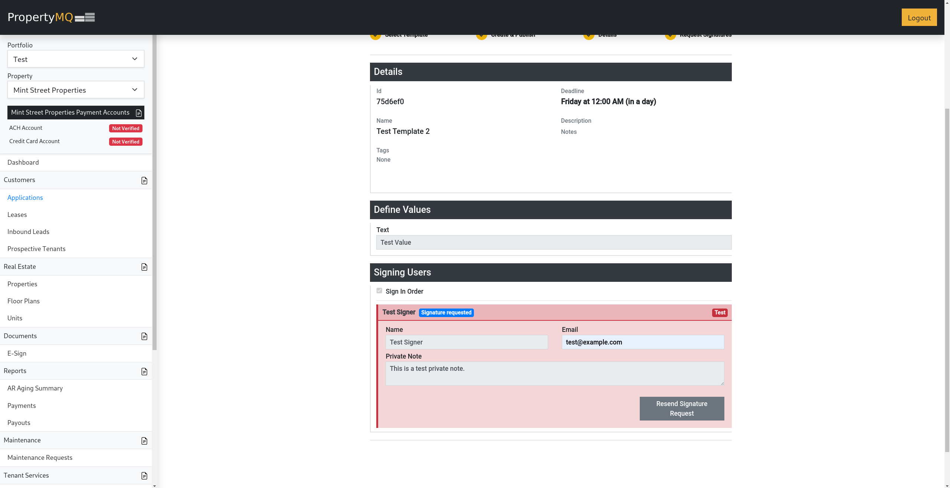This screenshot has width=950, height=488.
Task: Click the Private Note text area
Action: pos(554,373)
